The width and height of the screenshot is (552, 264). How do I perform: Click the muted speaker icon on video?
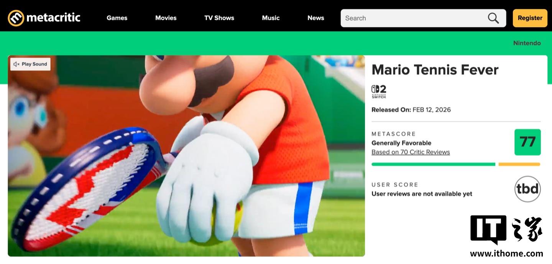(x=16, y=64)
